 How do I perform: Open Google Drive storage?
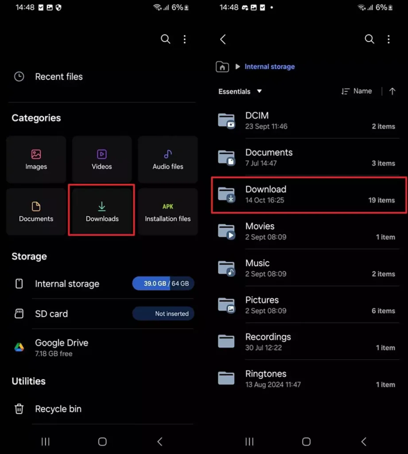[102, 348]
